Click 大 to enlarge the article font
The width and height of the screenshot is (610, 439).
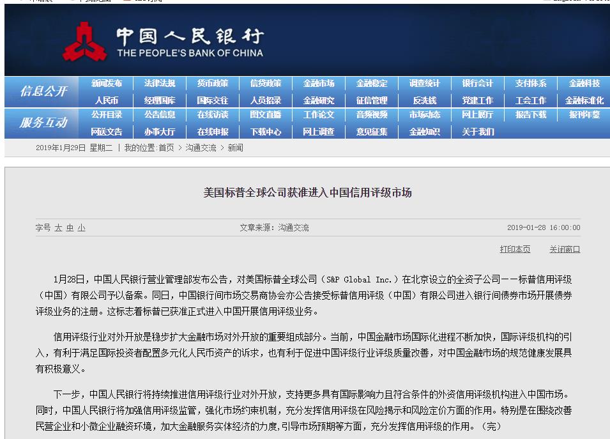(x=57, y=227)
